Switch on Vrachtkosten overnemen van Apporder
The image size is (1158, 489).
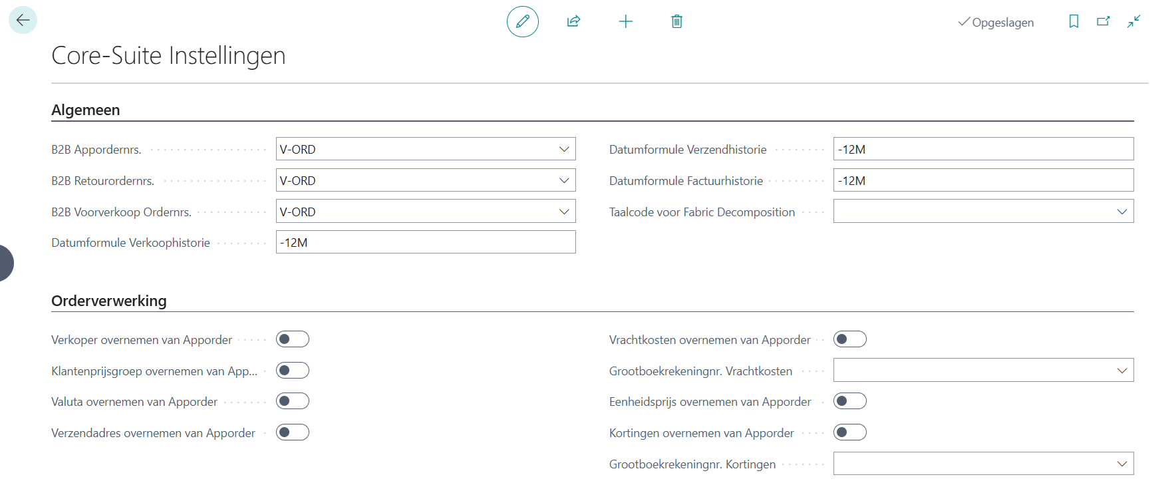pos(850,339)
